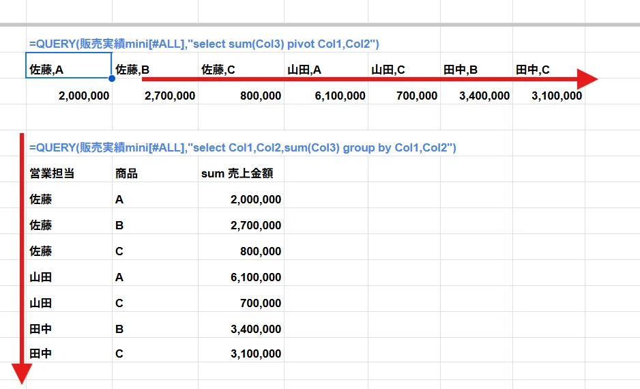Select the group by QUERY formula text cell
This screenshot has width=640, height=389.
tap(242, 148)
